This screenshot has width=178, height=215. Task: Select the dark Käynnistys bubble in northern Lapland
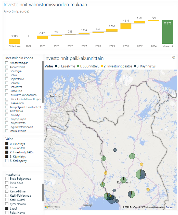(x=115, y=150)
